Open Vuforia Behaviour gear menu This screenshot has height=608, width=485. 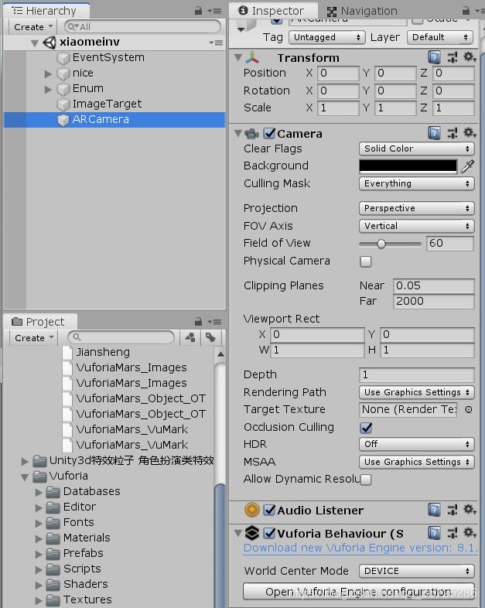click(x=470, y=533)
